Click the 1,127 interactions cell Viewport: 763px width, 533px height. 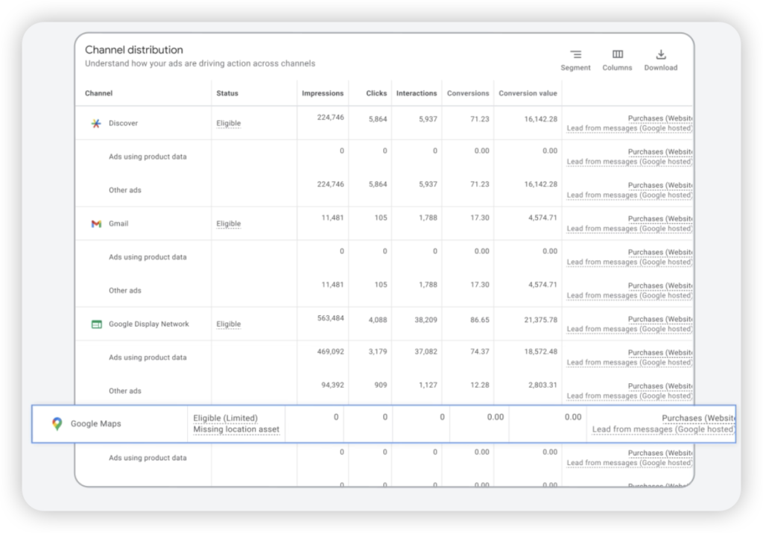click(428, 385)
